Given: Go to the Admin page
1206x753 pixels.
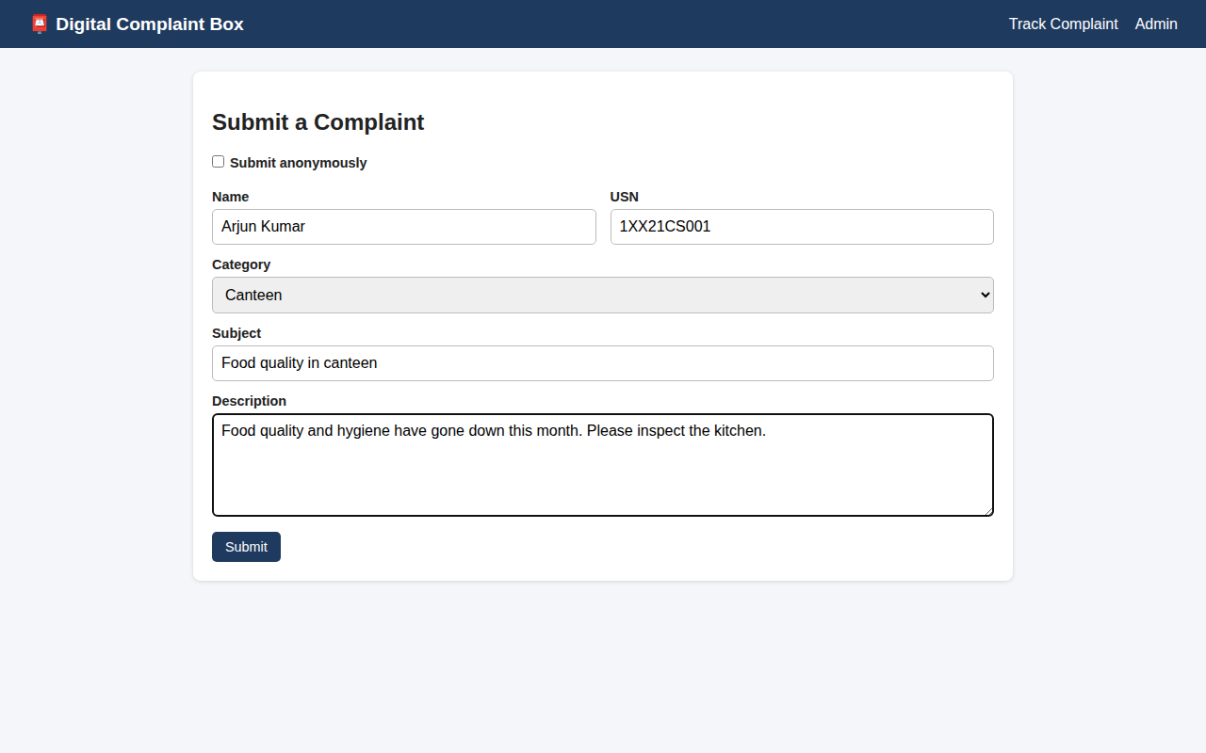Looking at the screenshot, I should point(1156,24).
